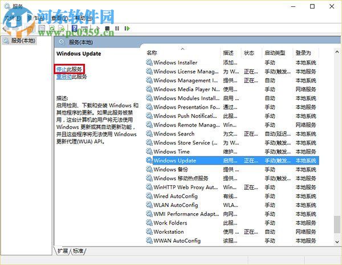342x265 pixels.
Task: Click the Refresh toolbar icon
Action: tap(52, 28)
